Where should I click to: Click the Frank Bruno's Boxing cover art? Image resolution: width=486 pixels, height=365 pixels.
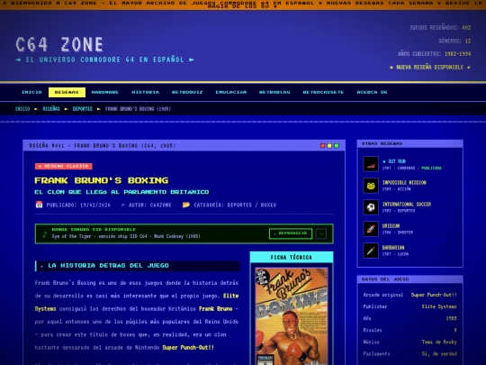pyautogui.click(x=292, y=316)
